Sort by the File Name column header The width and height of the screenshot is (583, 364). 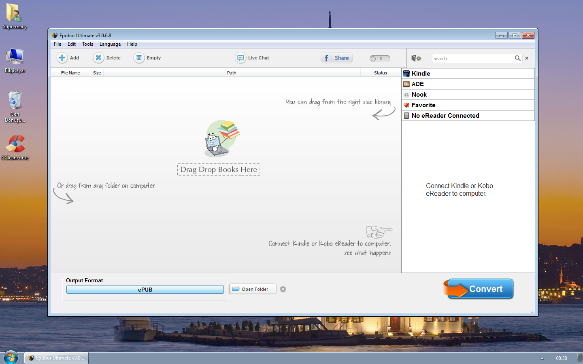pyautogui.click(x=70, y=73)
